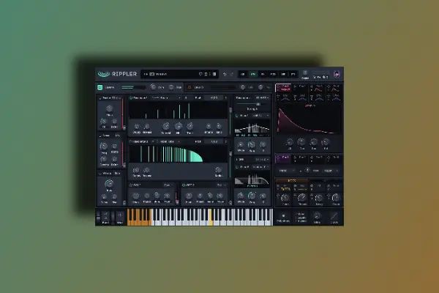The image size is (439, 293).
Task: Click the Rippler logo icon
Action: click(104, 74)
